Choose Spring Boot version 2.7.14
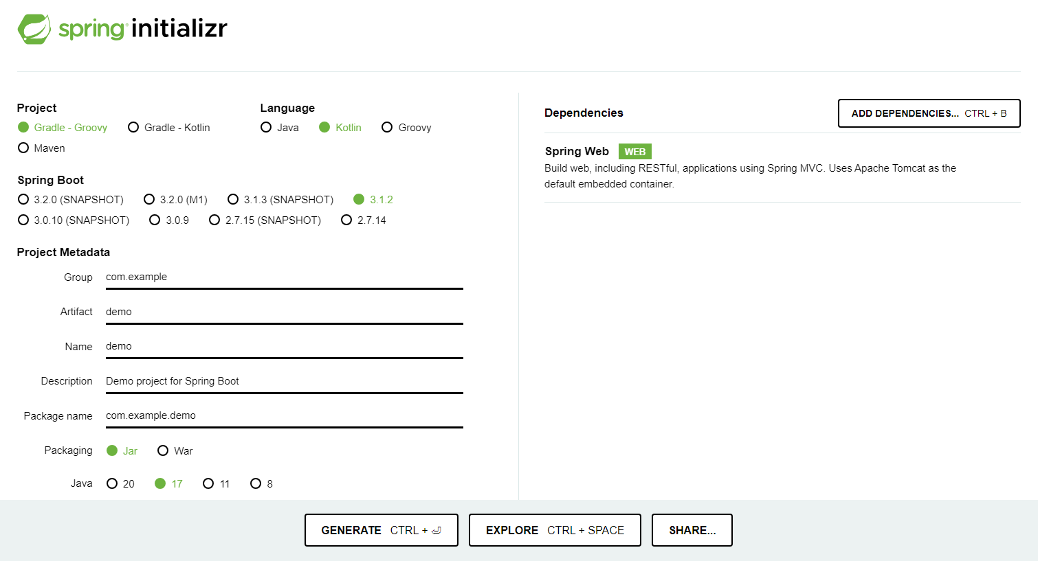Viewport: 1038px width, 561px height. (x=364, y=220)
